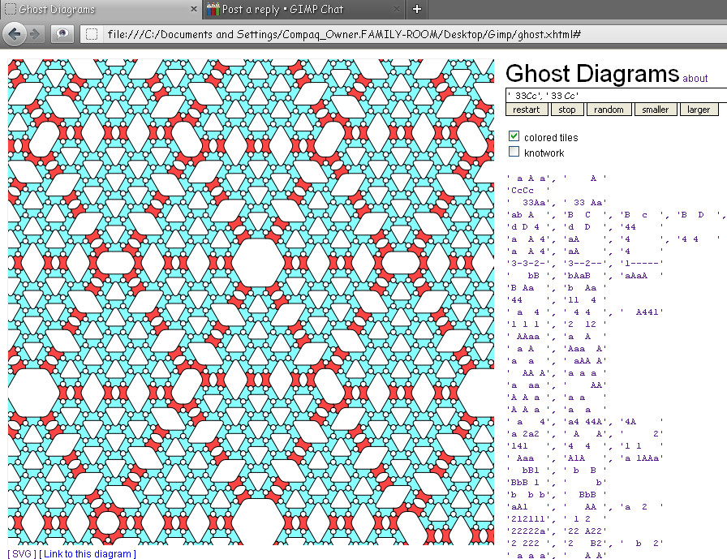
Task: Select the '2l2lll' pattern example
Action: point(557,518)
